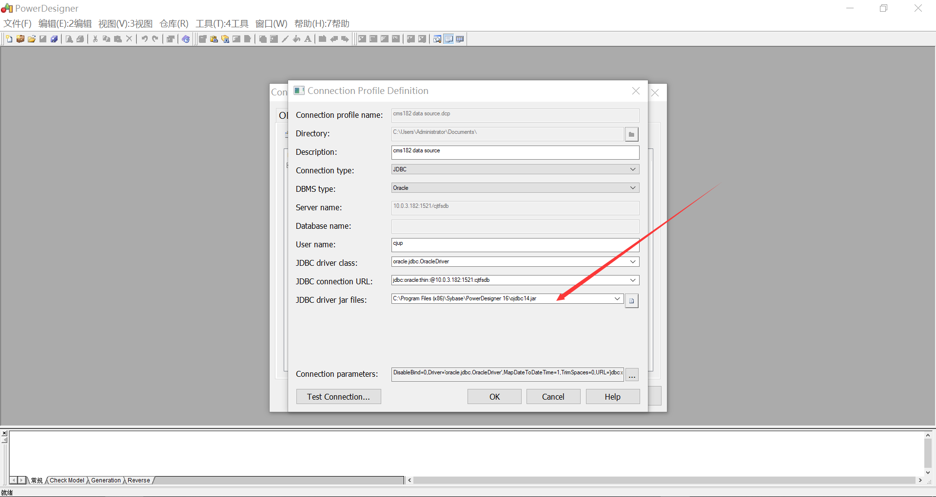Expand the DBMS type dropdown
The height and width of the screenshot is (497, 936).
[633, 188]
